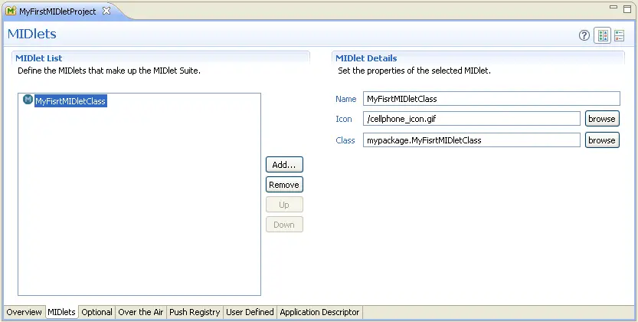
Task: Open the Application Descriptor tab
Action: tap(319, 312)
